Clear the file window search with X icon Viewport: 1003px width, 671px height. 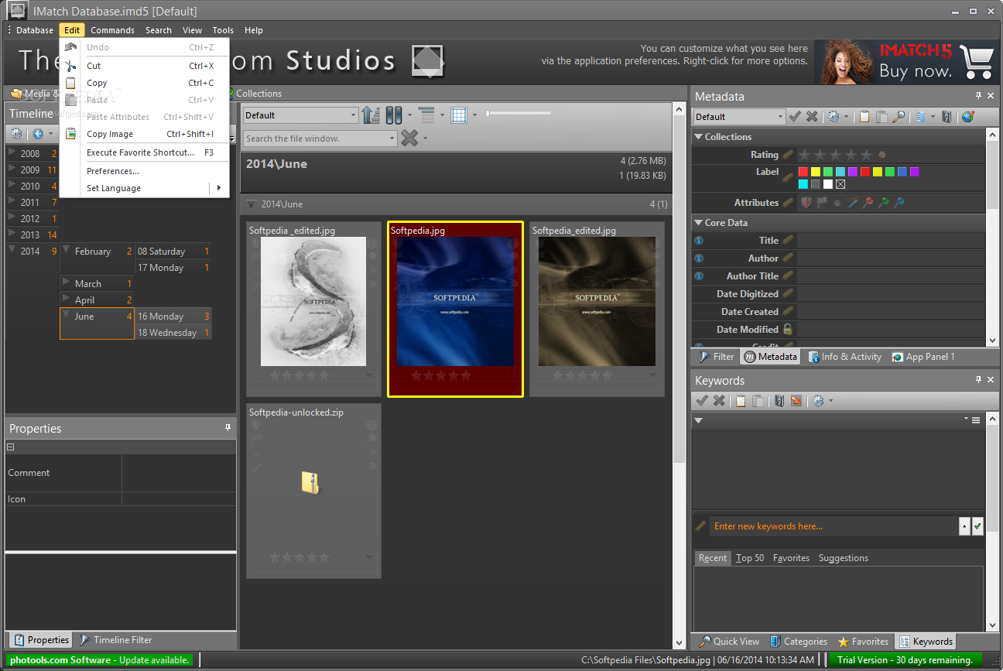point(410,138)
